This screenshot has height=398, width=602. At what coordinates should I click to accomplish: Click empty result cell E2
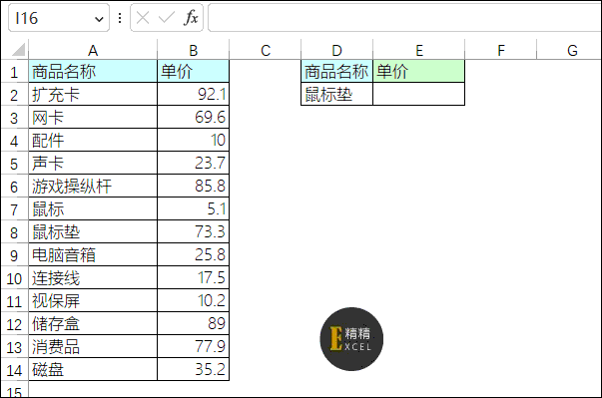(419, 95)
